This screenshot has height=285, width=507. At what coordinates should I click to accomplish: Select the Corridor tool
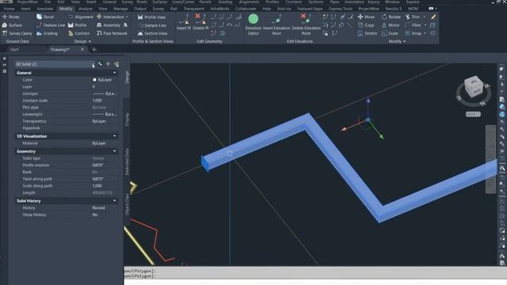click(x=78, y=33)
